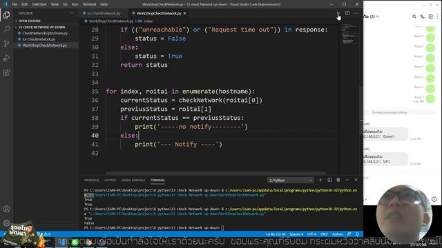This screenshot has width=442, height=248.
Task: Switch to the Ex-CheckNetwork.py editor tab
Action: point(104,13)
